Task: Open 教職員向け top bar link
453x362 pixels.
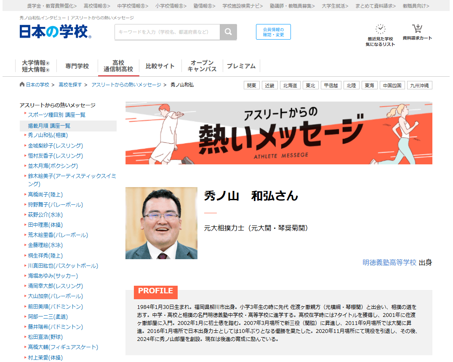Action: (416, 6)
